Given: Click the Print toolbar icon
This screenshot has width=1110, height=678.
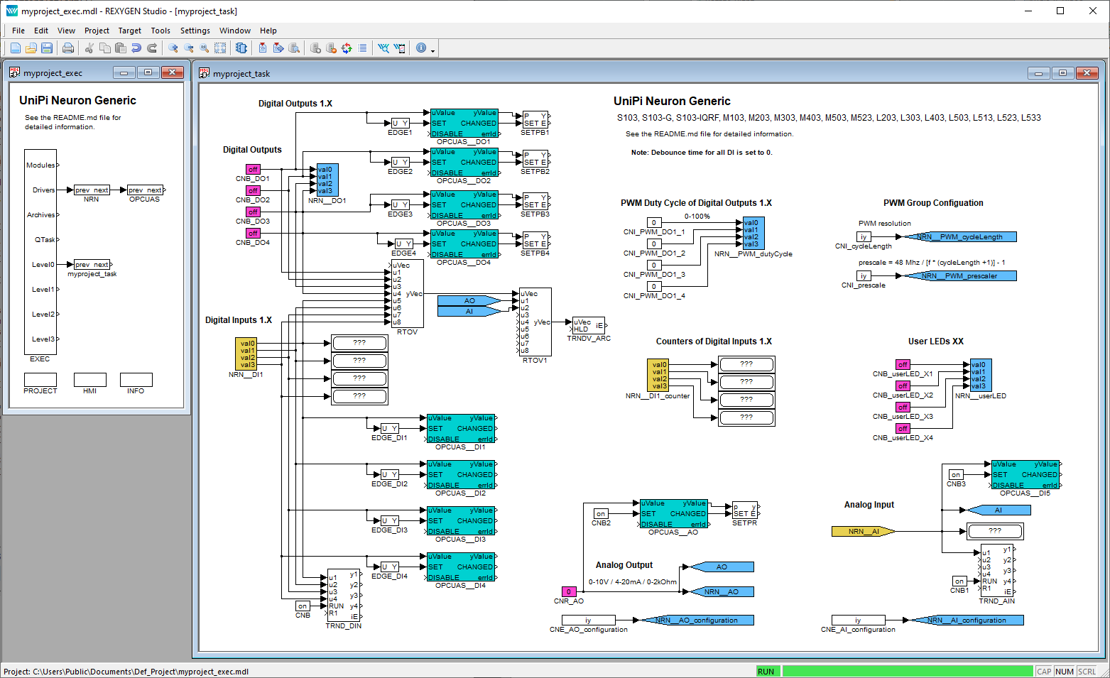Looking at the screenshot, I should click(x=67, y=48).
